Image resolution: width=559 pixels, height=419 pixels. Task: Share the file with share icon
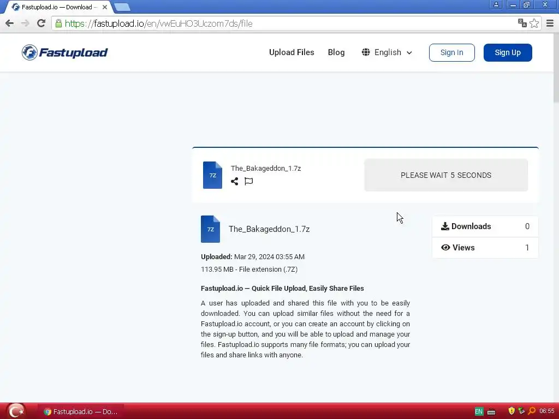[235, 181]
